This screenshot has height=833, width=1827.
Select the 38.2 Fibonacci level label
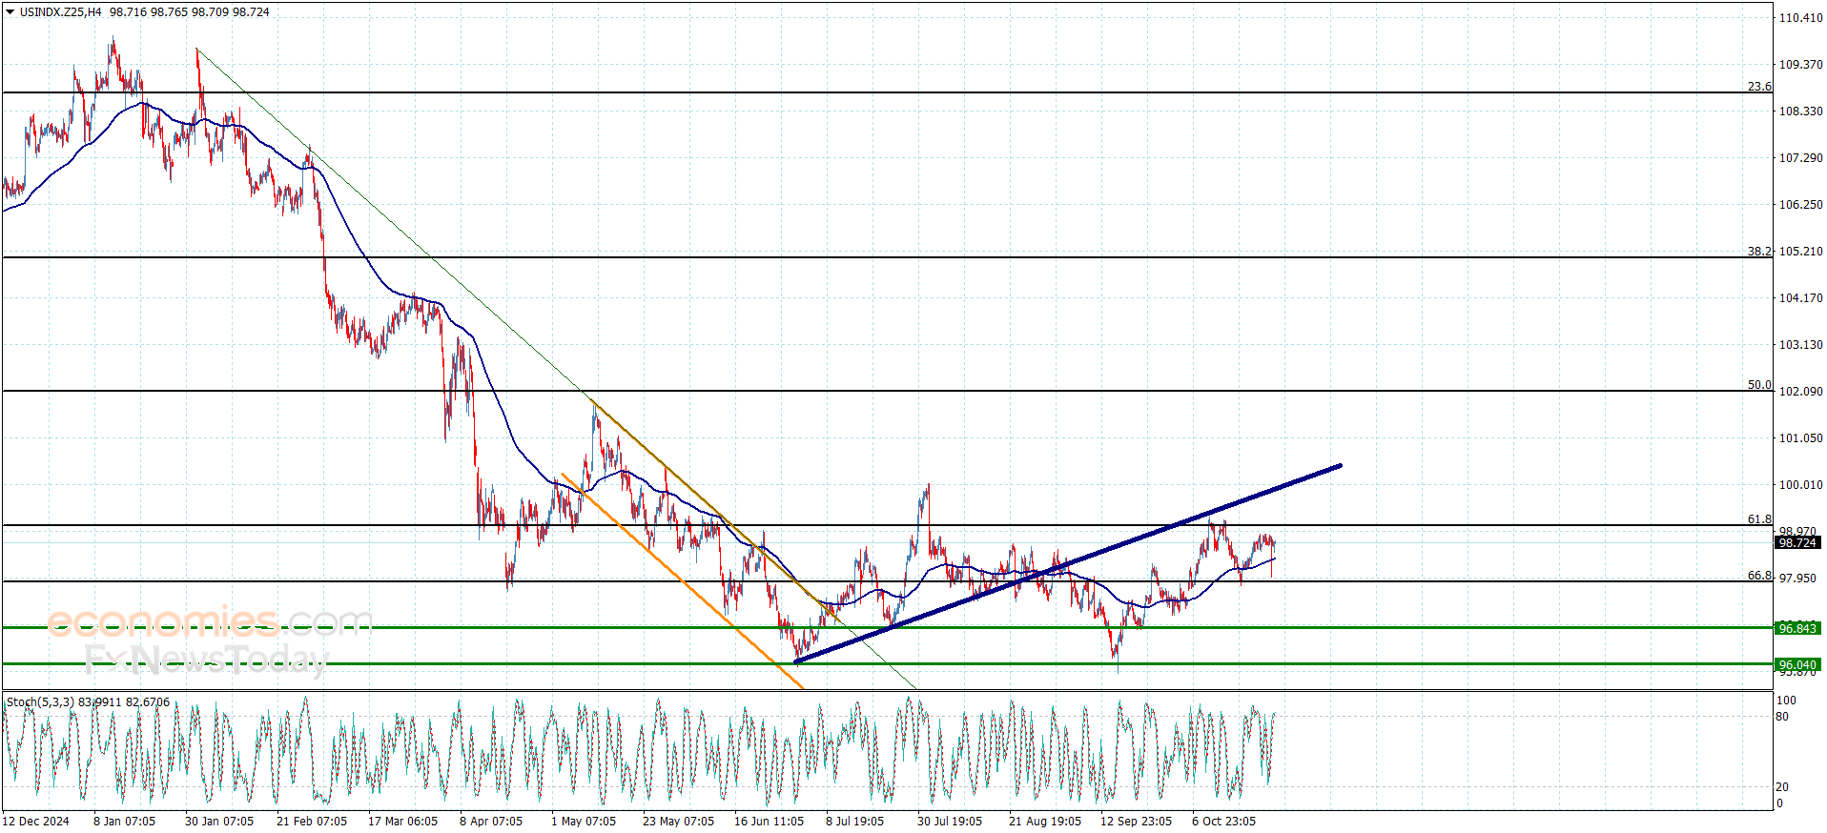point(1758,252)
